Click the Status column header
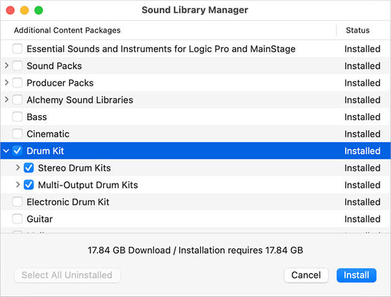The image size is (391, 297). [x=357, y=30]
